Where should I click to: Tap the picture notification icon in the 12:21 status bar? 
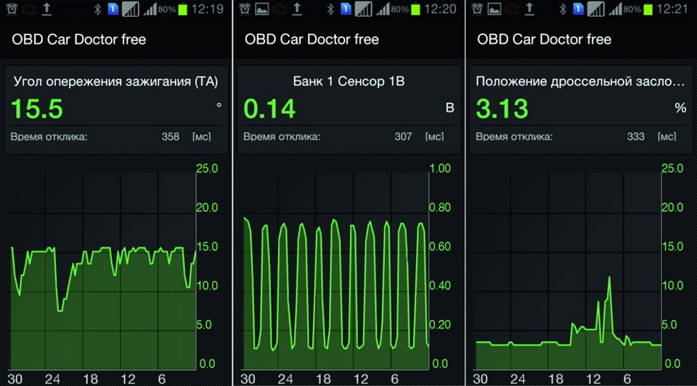(x=494, y=9)
